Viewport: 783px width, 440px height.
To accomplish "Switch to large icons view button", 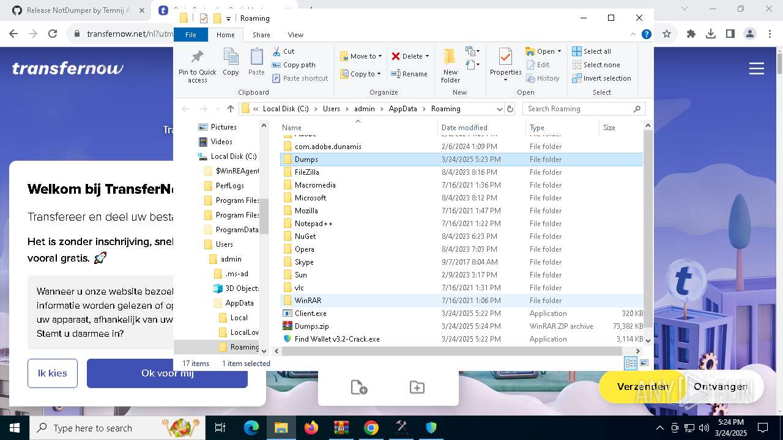I will click(x=644, y=363).
